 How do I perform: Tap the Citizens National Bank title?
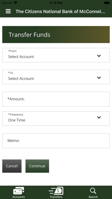60,11
